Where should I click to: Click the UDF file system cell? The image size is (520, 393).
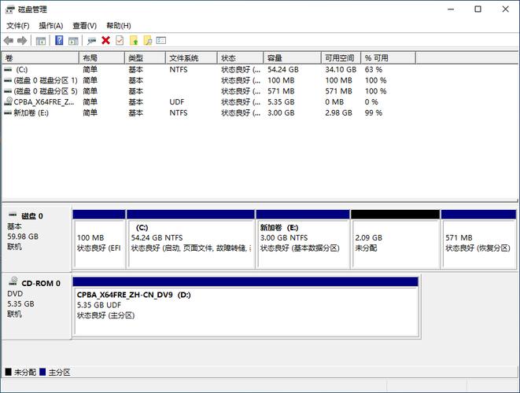tap(177, 101)
